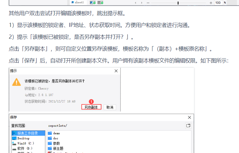The image size is (239, 153).
Task: Click the 取消 button in prompt dialog
Action: coord(110,107)
